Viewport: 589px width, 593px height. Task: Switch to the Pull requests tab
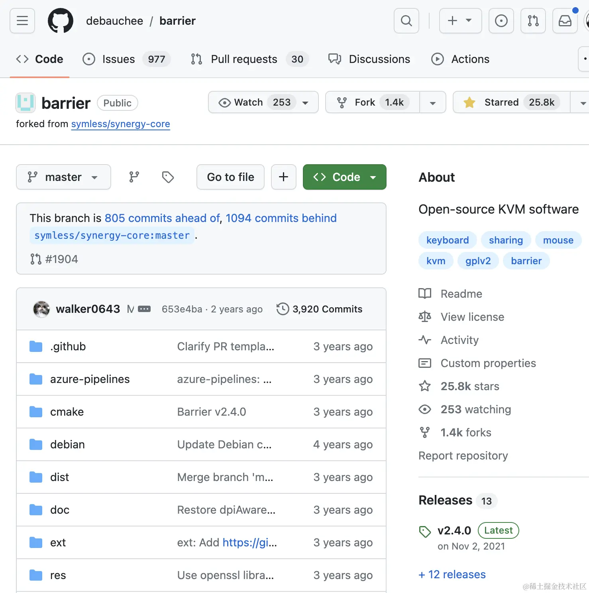pos(249,59)
